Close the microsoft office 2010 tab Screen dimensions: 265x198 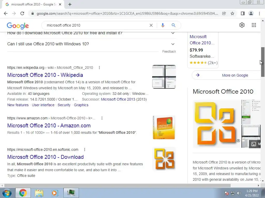(60, 4)
